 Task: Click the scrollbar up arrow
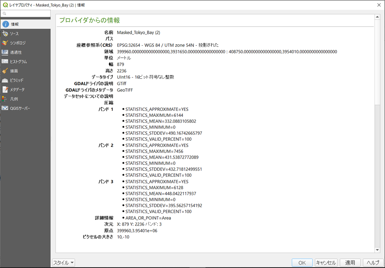point(378,17)
